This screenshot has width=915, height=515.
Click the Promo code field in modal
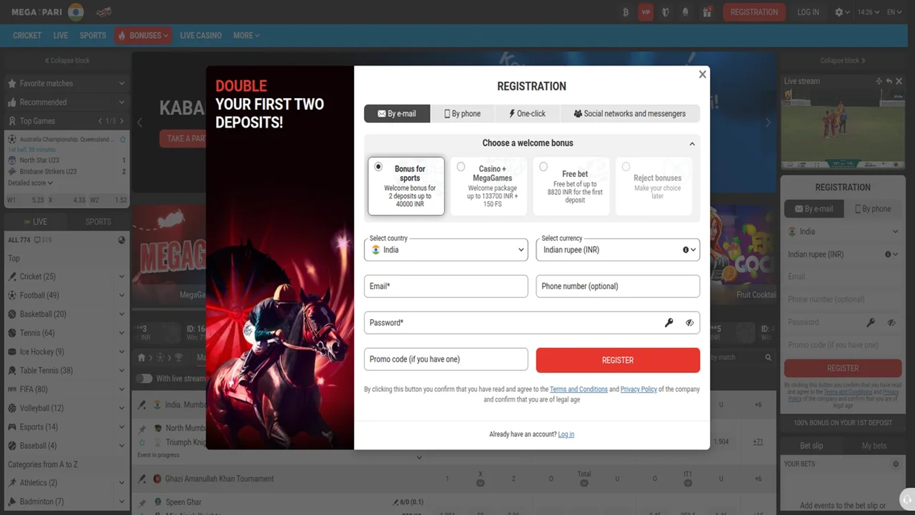[446, 359]
